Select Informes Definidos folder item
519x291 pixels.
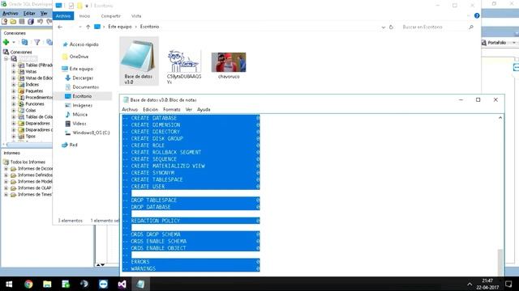click(35, 175)
